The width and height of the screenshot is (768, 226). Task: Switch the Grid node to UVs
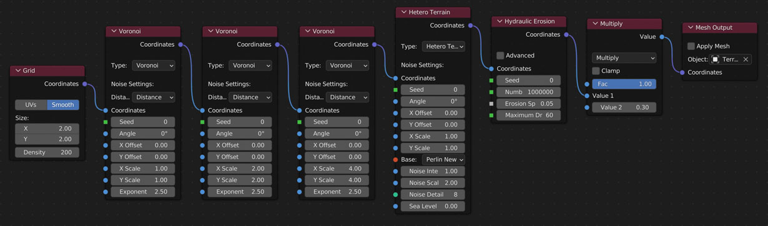click(31, 105)
